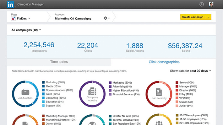
Task: Click the 11-50 employees (10%) legend text
Action: point(193,119)
